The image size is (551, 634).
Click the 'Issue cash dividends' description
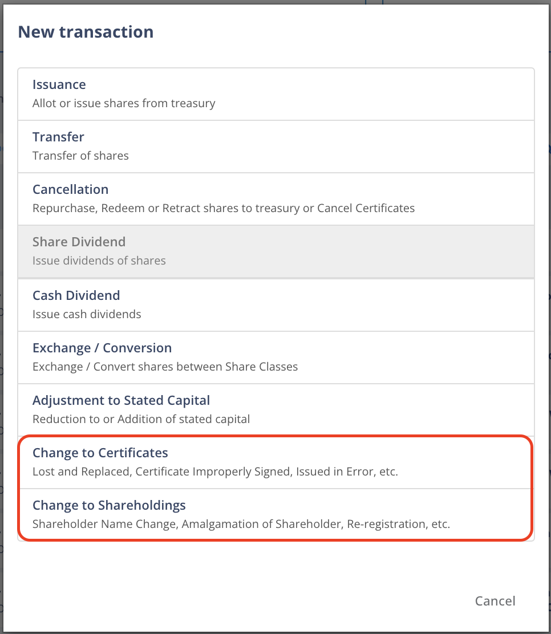pos(87,314)
